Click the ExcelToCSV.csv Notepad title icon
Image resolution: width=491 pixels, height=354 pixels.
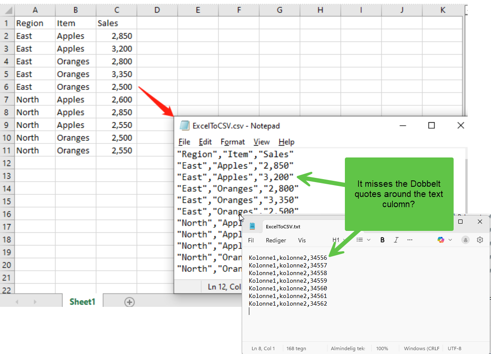coord(184,126)
